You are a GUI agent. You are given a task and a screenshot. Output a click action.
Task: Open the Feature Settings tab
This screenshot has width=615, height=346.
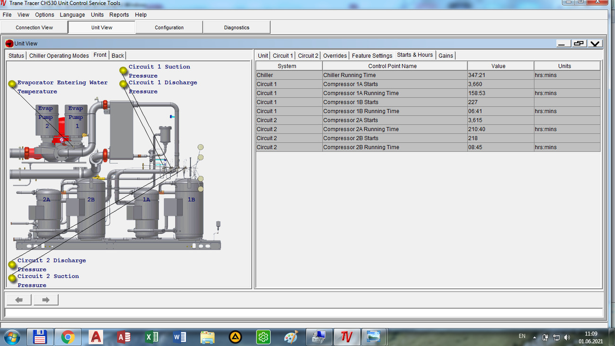(372, 55)
